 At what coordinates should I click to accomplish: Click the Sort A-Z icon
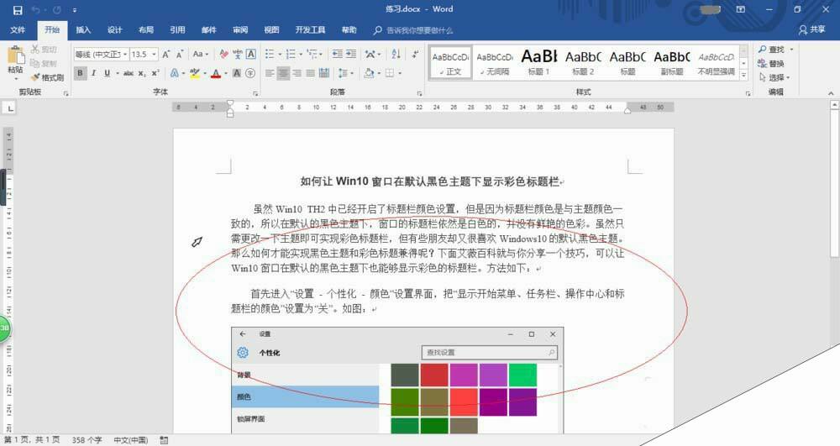click(x=396, y=54)
